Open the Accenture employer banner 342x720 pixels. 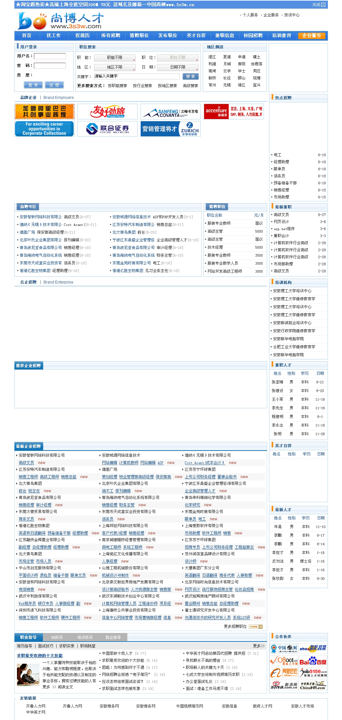tap(234, 111)
